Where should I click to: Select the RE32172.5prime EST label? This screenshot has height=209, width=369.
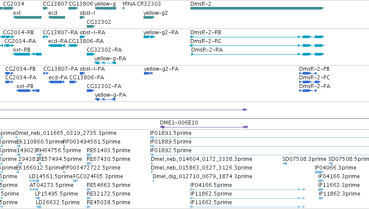108,194
